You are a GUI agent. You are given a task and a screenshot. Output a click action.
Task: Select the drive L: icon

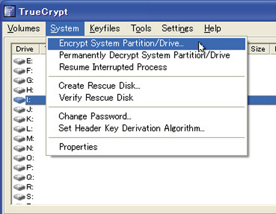19,129
